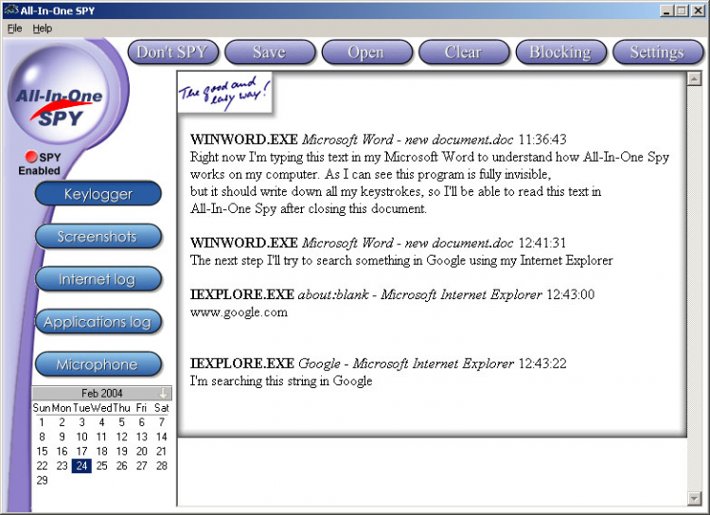Show the Internet log

[98, 279]
